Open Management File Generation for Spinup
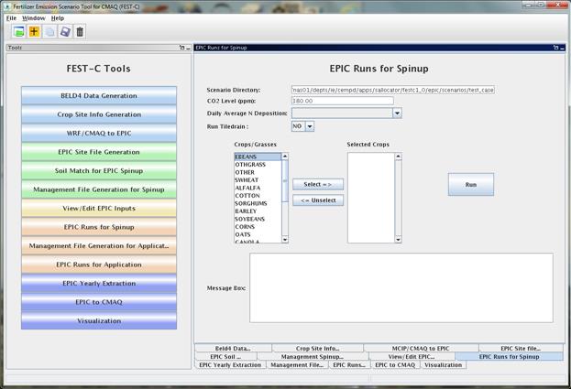The image size is (571, 389). pos(99,189)
